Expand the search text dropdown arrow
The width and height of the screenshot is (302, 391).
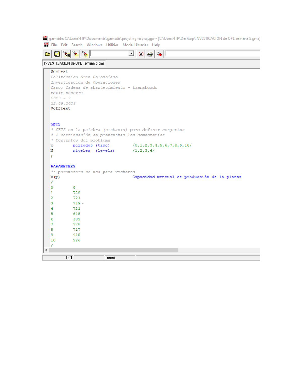(131, 53)
